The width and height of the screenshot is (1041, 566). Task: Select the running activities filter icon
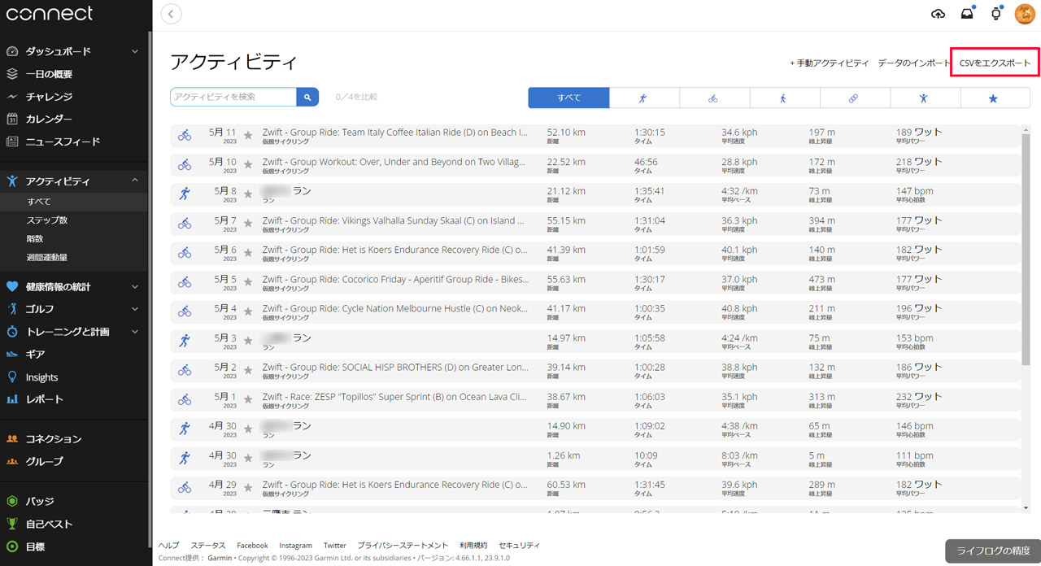pos(643,98)
